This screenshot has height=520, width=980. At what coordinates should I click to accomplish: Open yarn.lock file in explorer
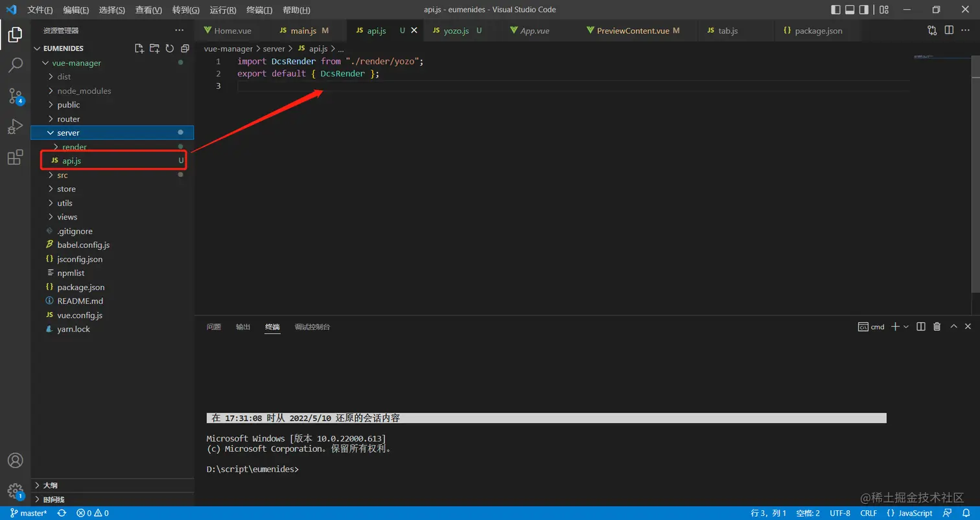click(112, 330)
